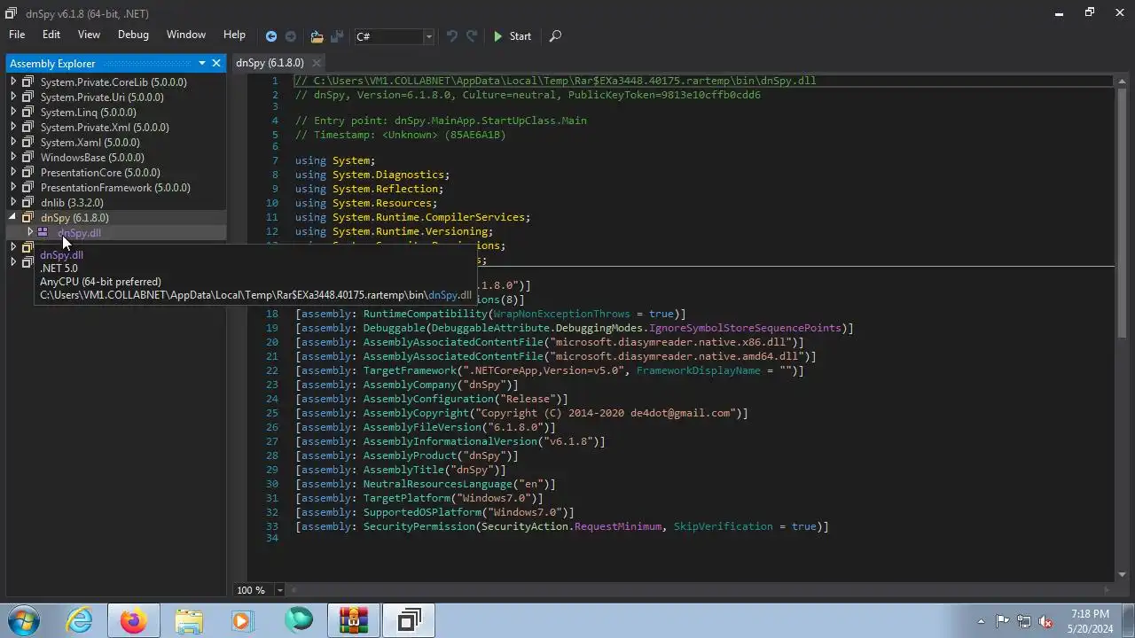This screenshot has width=1135, height=638.
Task: Close the Assembly Explorer panel
Action: (x=215, y=63)
